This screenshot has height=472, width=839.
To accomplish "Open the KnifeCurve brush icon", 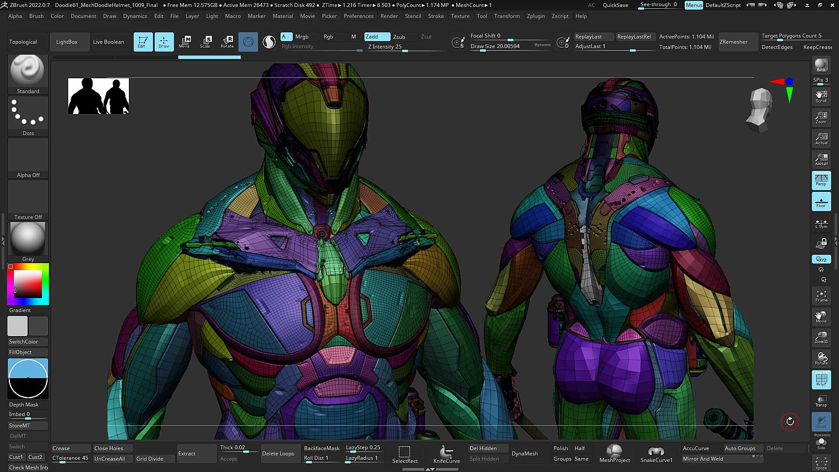I will pyautogui.click(x=447, y=454).
